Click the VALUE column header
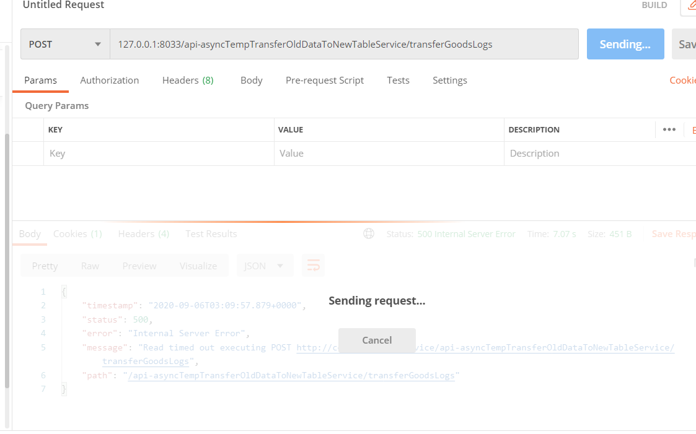696x434 pixels. pyautogui.click(x=291, y=129)
